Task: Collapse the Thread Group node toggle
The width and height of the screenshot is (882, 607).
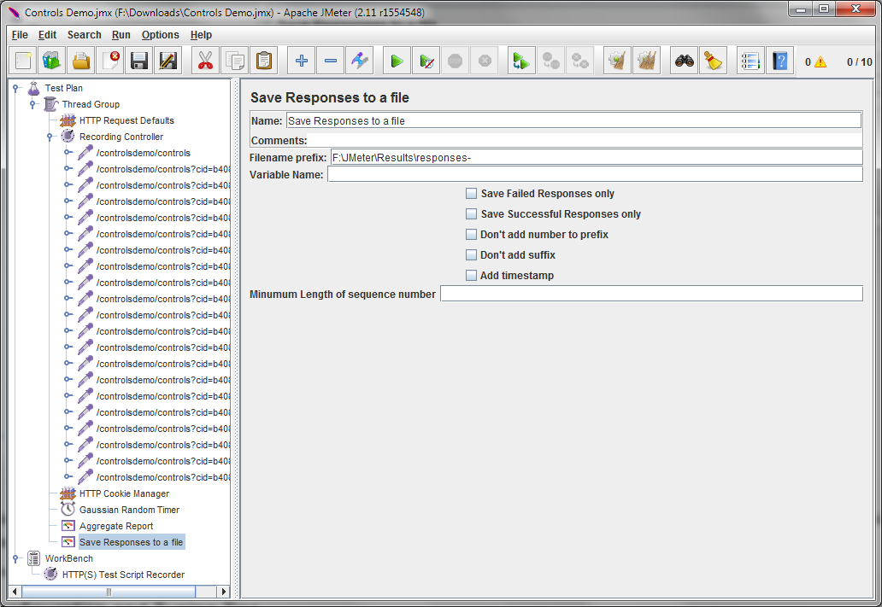Action: click(x=32, y=104)
